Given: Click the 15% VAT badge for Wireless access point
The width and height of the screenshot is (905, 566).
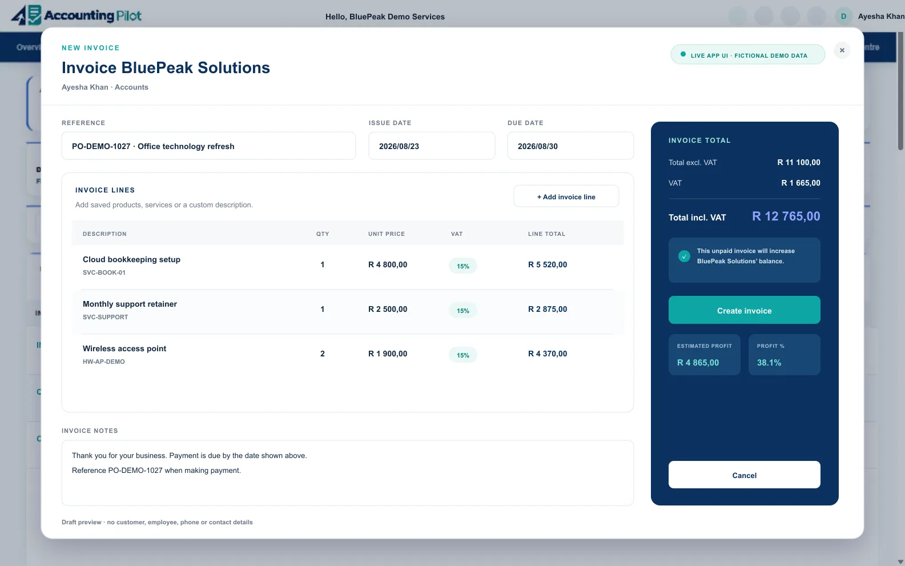Looking at the screenshot, I should [462, 355].
